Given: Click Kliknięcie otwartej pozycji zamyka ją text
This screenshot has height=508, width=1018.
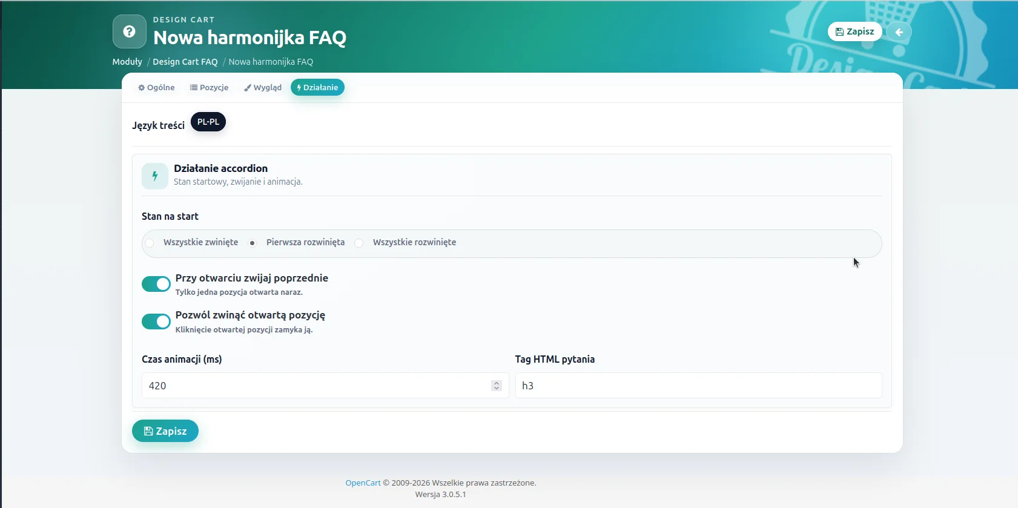Looking at the screenshot, I should click(x=244, y=329).
